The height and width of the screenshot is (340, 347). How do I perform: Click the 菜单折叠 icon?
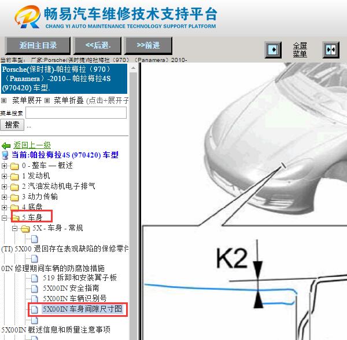[47, 101]
